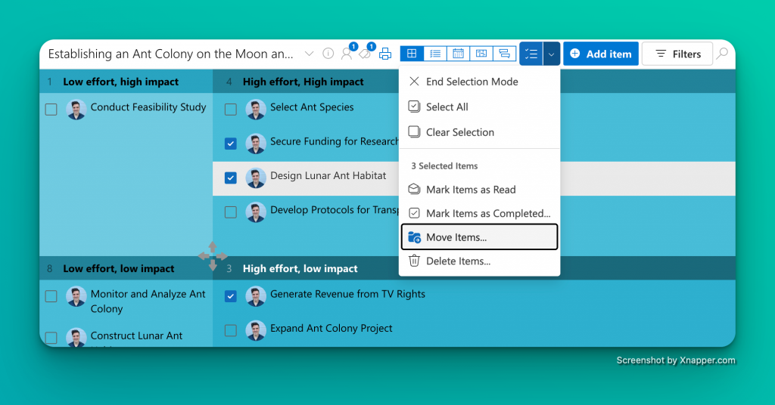Open Design Lunar Ant Habitat item

click(328, 175)
